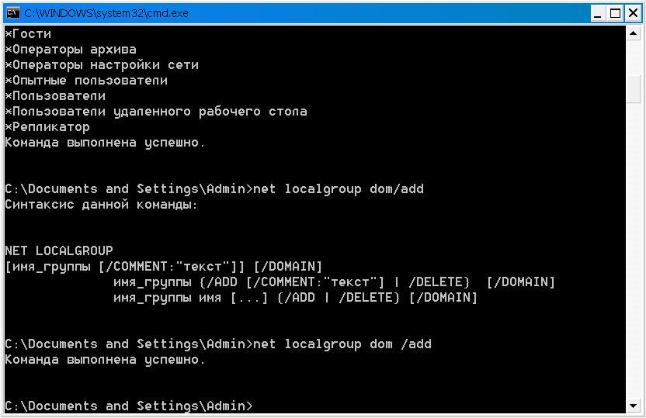Click the *Опытные пользователи line

86,80
